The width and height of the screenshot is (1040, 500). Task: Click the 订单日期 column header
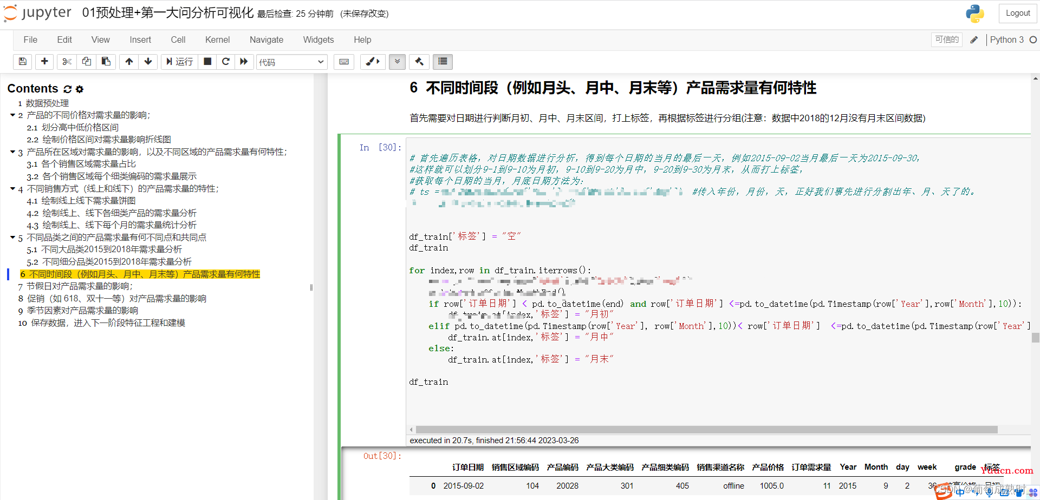pyautogui.click(x=468, y=467)
